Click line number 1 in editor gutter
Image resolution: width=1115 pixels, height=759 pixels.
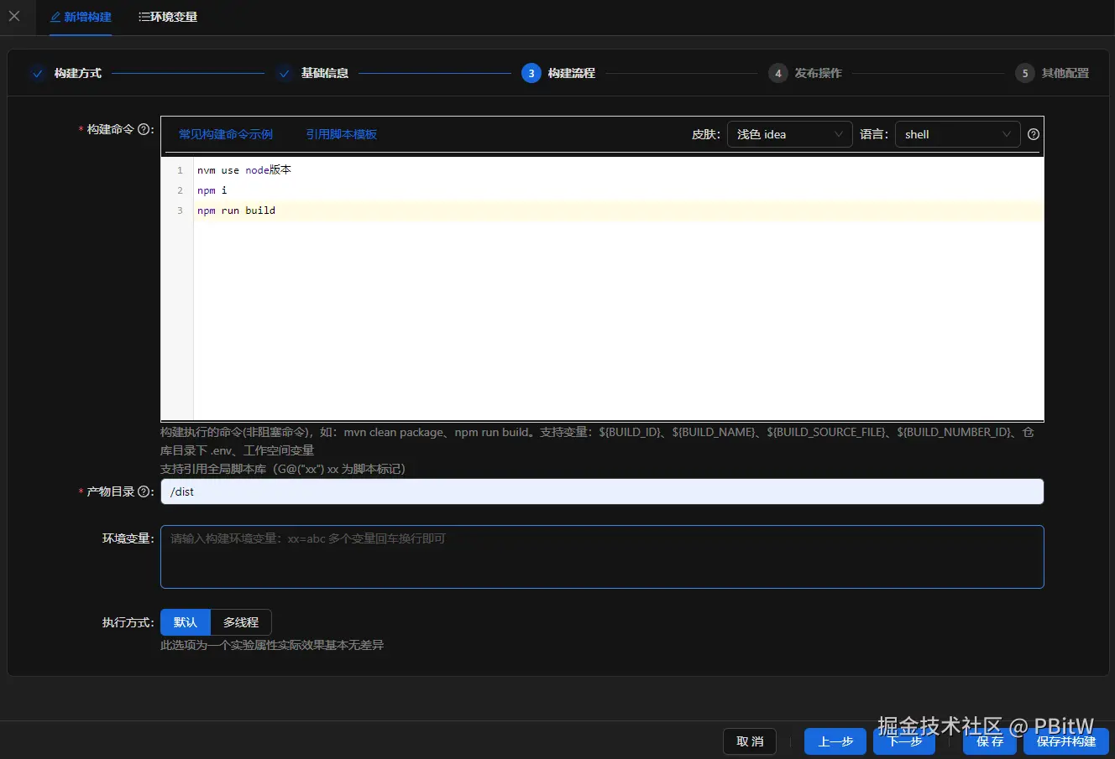click(x=180, y=170)
